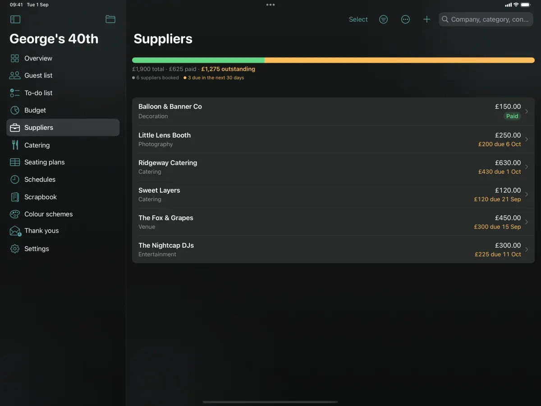This screenshot has height=406, width=541.
Task: Click "£200 due 6 Oct" text
Action: (500, 144)
